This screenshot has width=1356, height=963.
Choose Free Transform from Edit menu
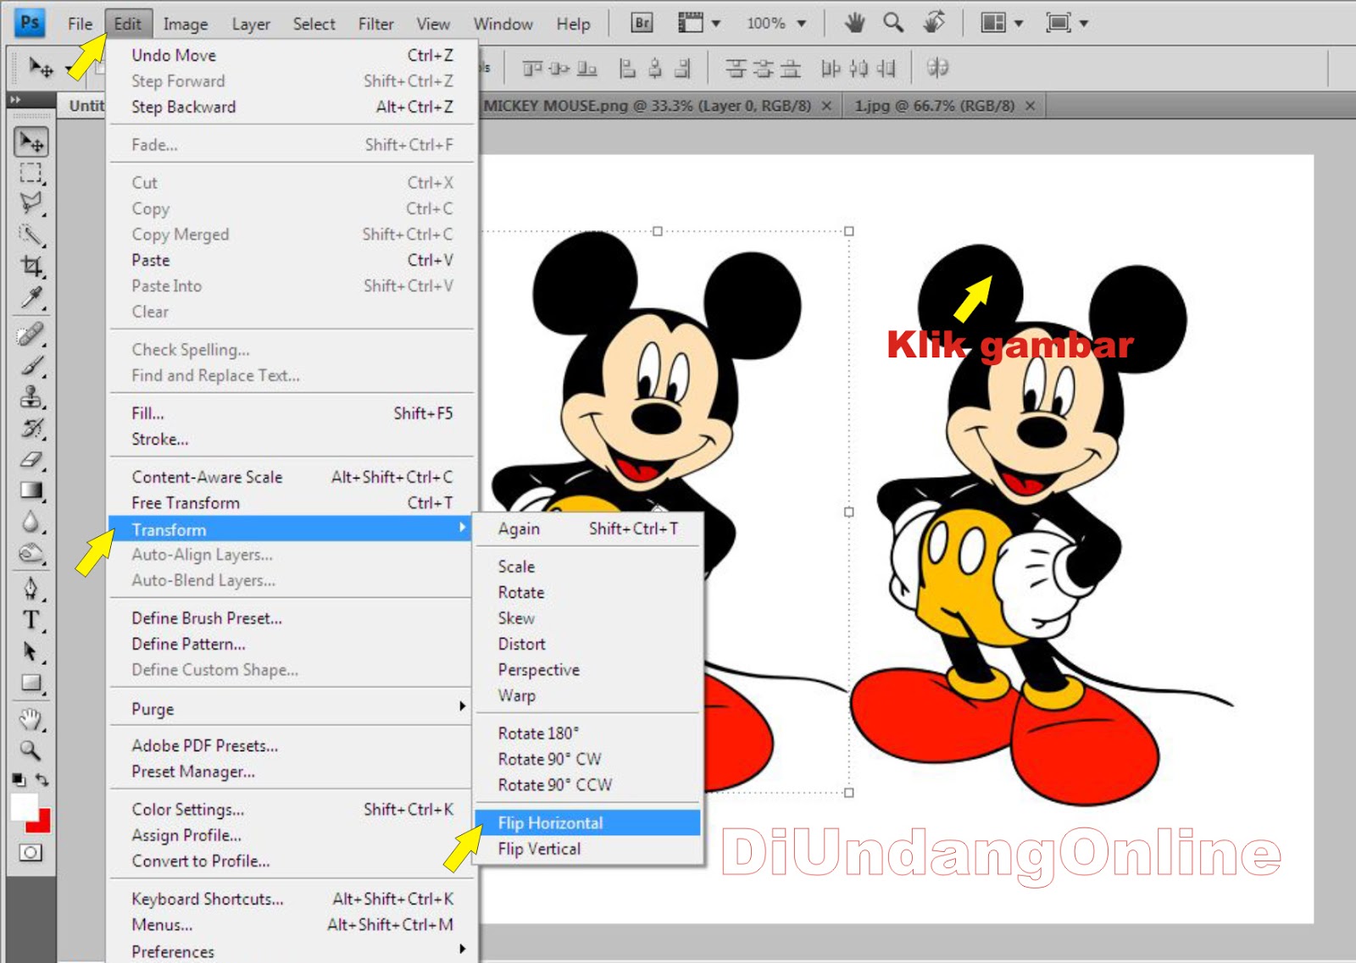pyautogui.click(x=290, y=503)
